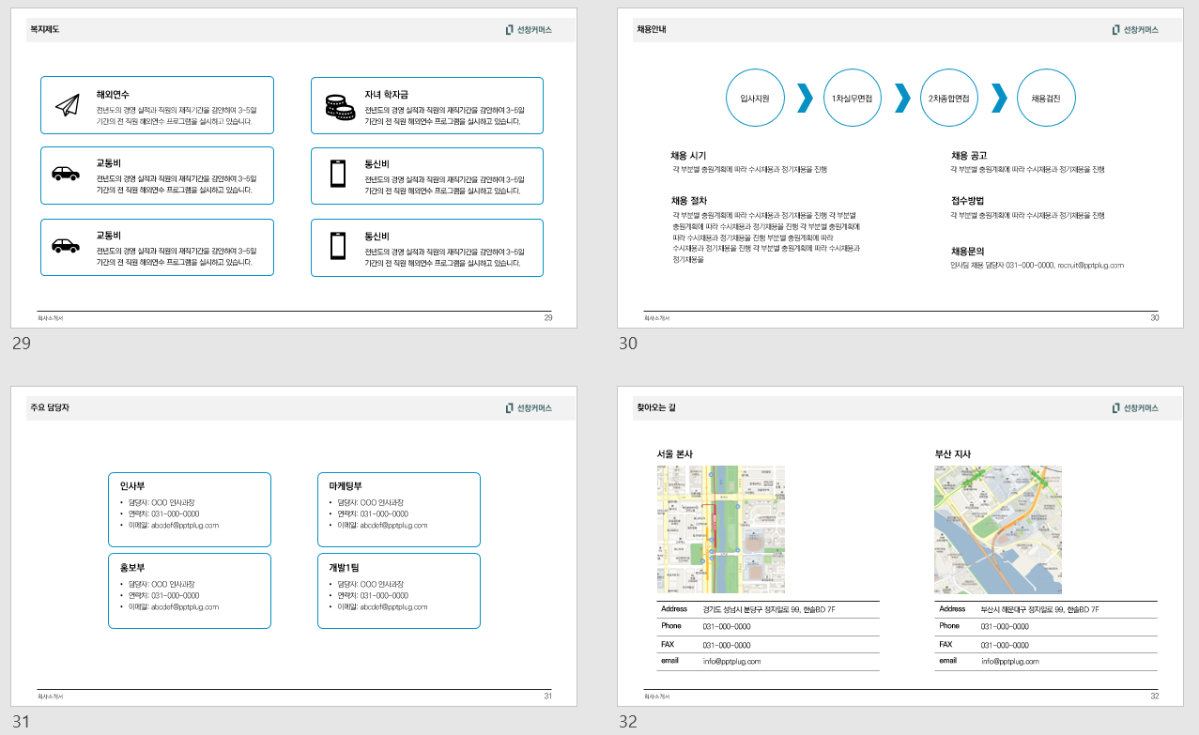Click the blue chevron after 1차실무면접
Image resolution: width=1199 pixels, height=735 pixels.
click(x=902, y=98)
